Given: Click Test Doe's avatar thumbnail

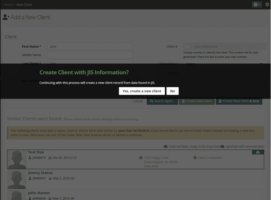Looking at the screenshot, I should pyautogui.click(x=17, y=160).
